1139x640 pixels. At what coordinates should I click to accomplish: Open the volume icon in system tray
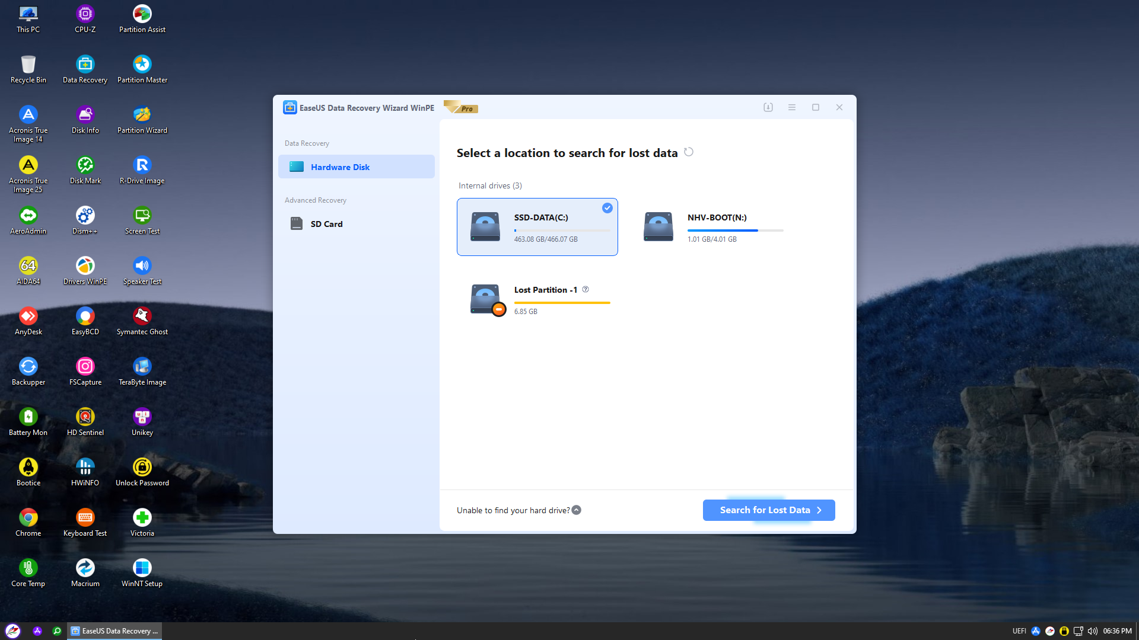tap(1092, 631)
